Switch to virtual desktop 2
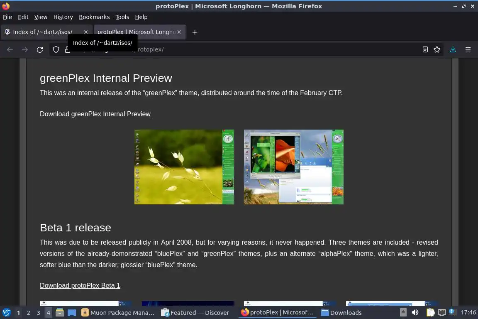This screenshot has height=319, width=478. tap(28, 313)
